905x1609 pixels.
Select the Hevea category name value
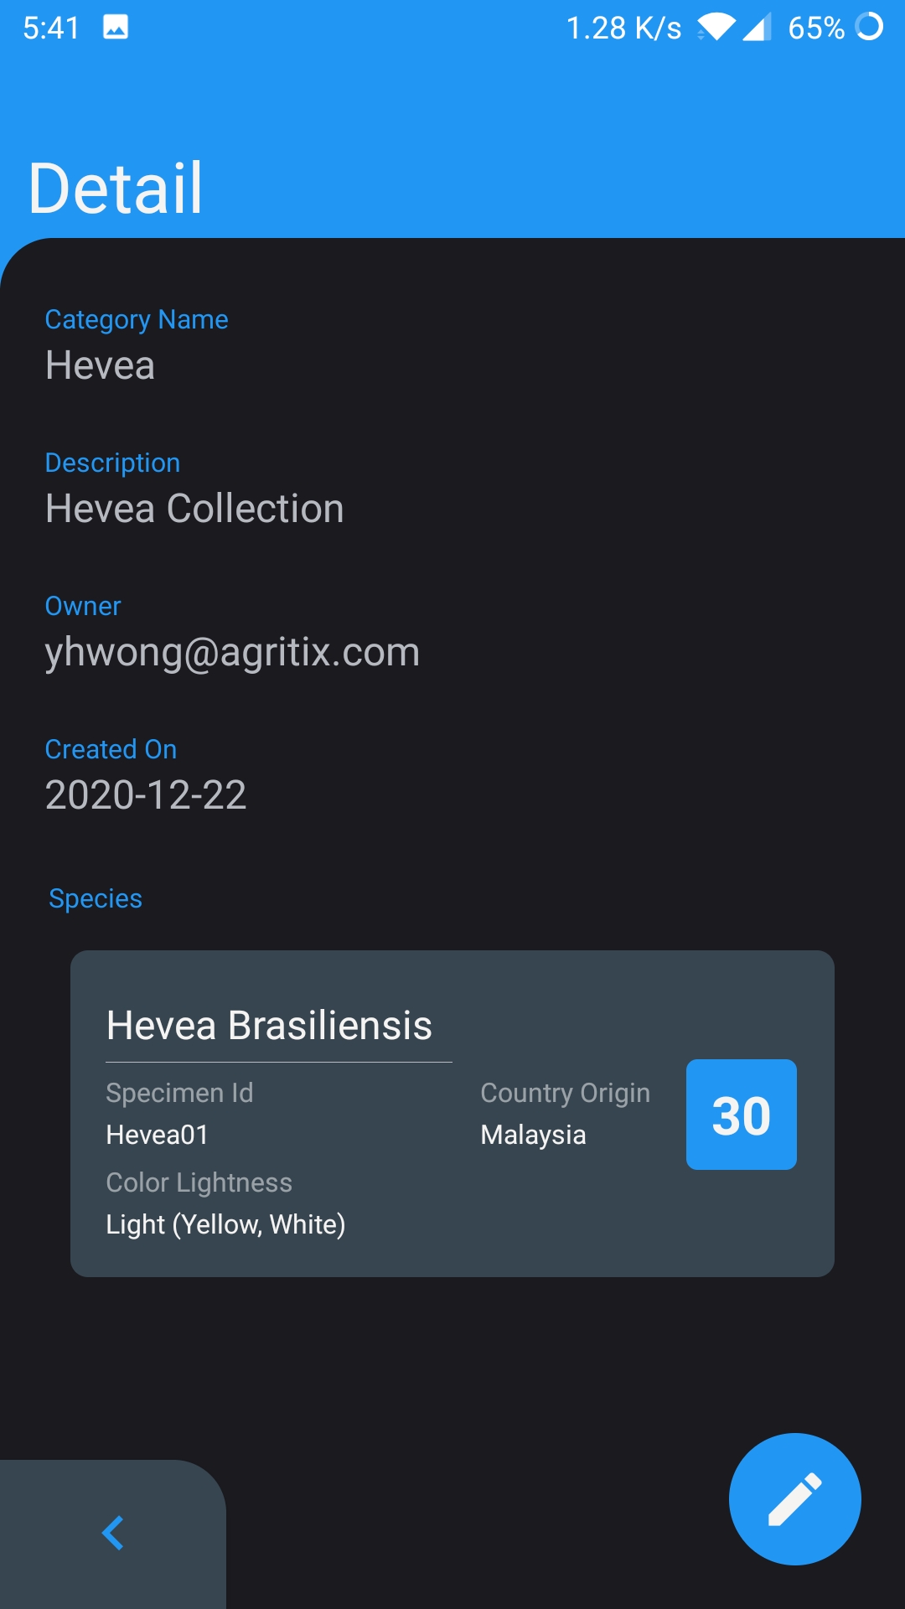pos(100,365)
